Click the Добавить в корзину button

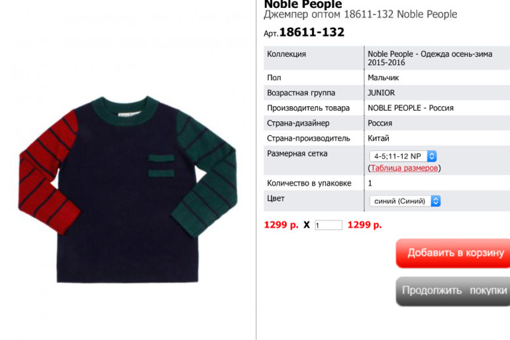tap(453, 253)
